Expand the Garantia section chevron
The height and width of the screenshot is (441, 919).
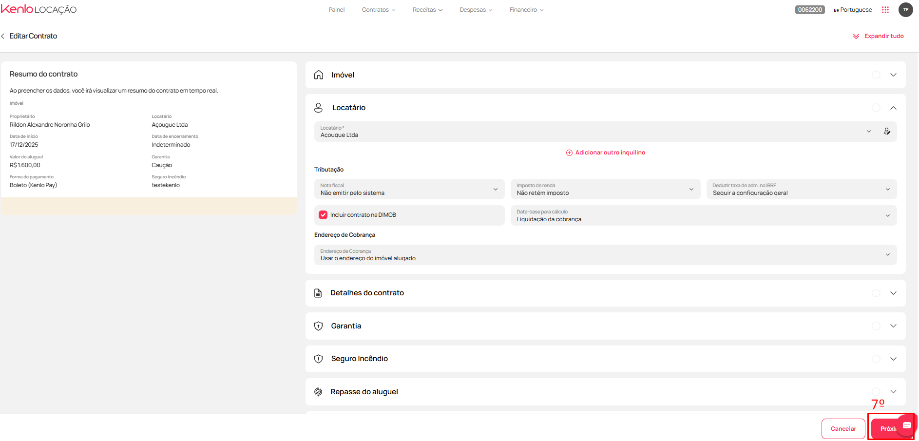click(x=893, y=326)
